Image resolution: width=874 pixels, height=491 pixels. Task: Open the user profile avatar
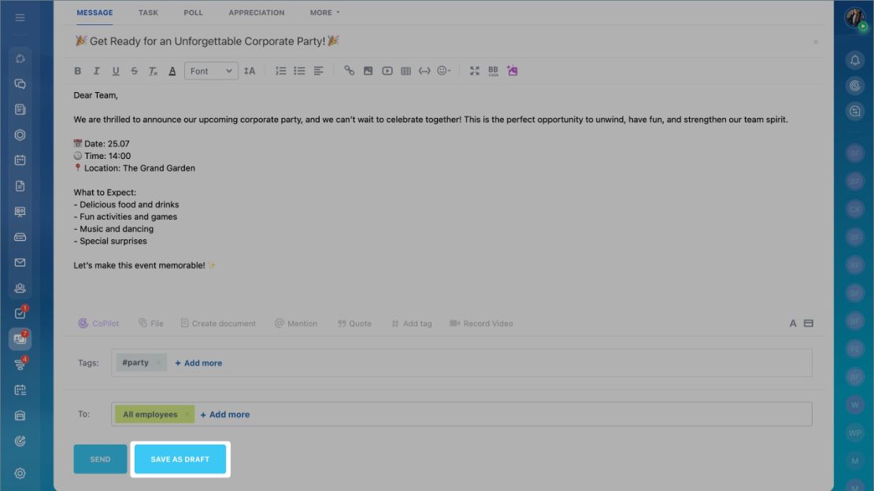[x=854, y=18]
